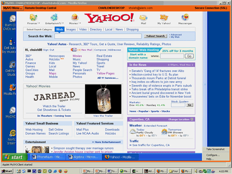Click Firefox icon in local quick launch
The width and height of the screenshot is (232, 174).
click(x=60, y=171)
